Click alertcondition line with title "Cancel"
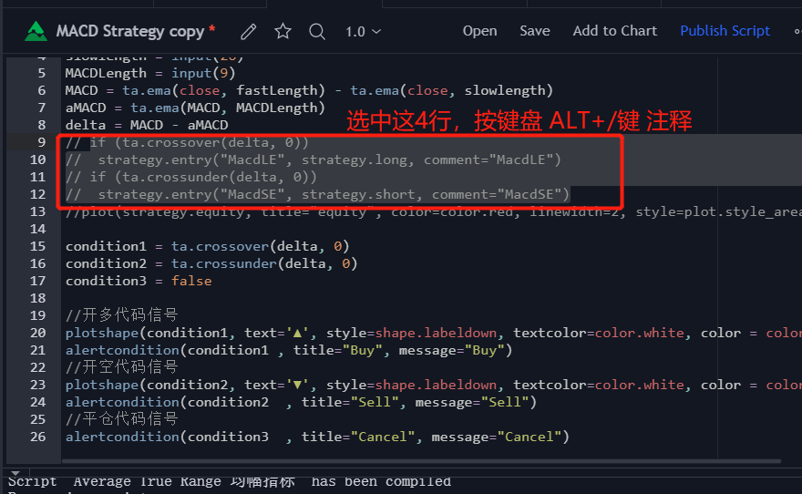Screen dimensions: 802x494 317,437
